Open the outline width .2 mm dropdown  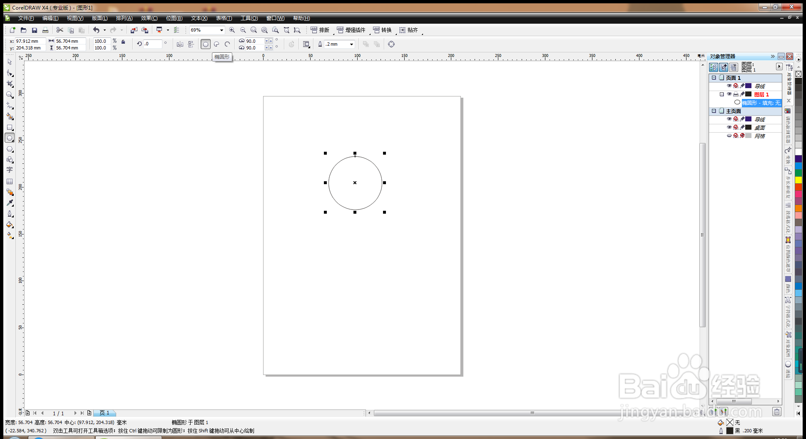coord(351,44)
